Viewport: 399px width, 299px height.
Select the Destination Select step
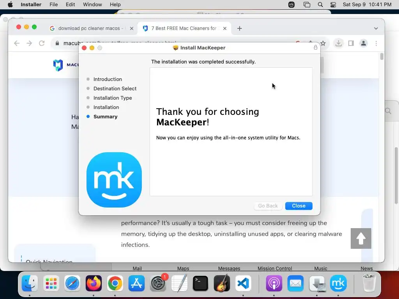[115, 88]
